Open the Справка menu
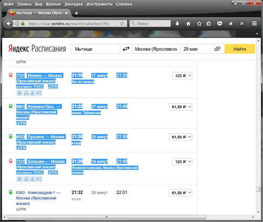This screenshot has width=263, height=222. (124, 4)
